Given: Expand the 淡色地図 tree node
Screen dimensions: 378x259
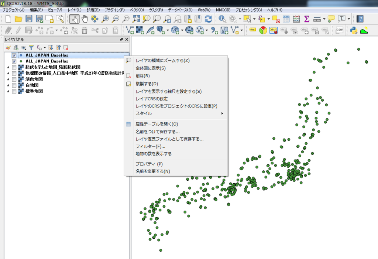Looking at the screenshot, I should (x=8, y=79).
